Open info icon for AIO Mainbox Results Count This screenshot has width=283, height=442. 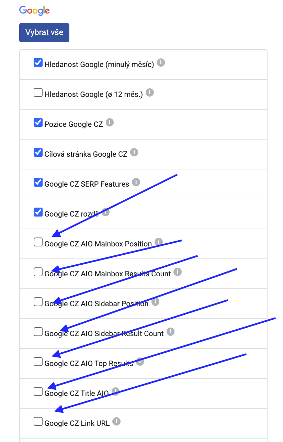177,272
